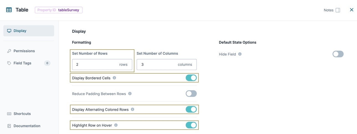Click the document icon beside Documentation
The width and height of the screenshot is (357, 134).
pyautogui.click(x=9, y=126)
